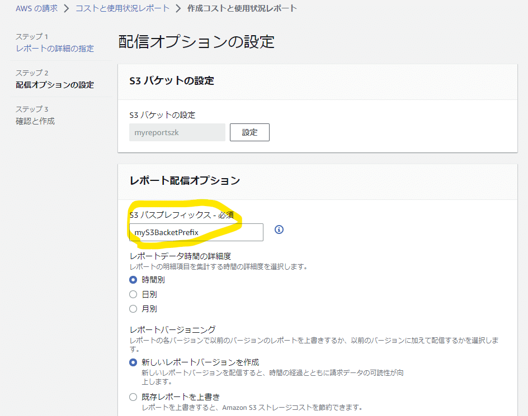Open the S3 path prefix info icon
This screenshot has width=528, height=416.
[279, 229]
